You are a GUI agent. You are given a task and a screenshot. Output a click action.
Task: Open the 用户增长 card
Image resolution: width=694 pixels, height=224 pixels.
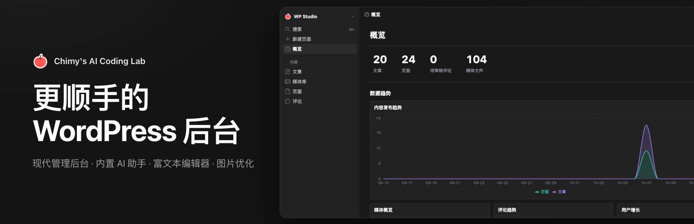click(655, 210)
